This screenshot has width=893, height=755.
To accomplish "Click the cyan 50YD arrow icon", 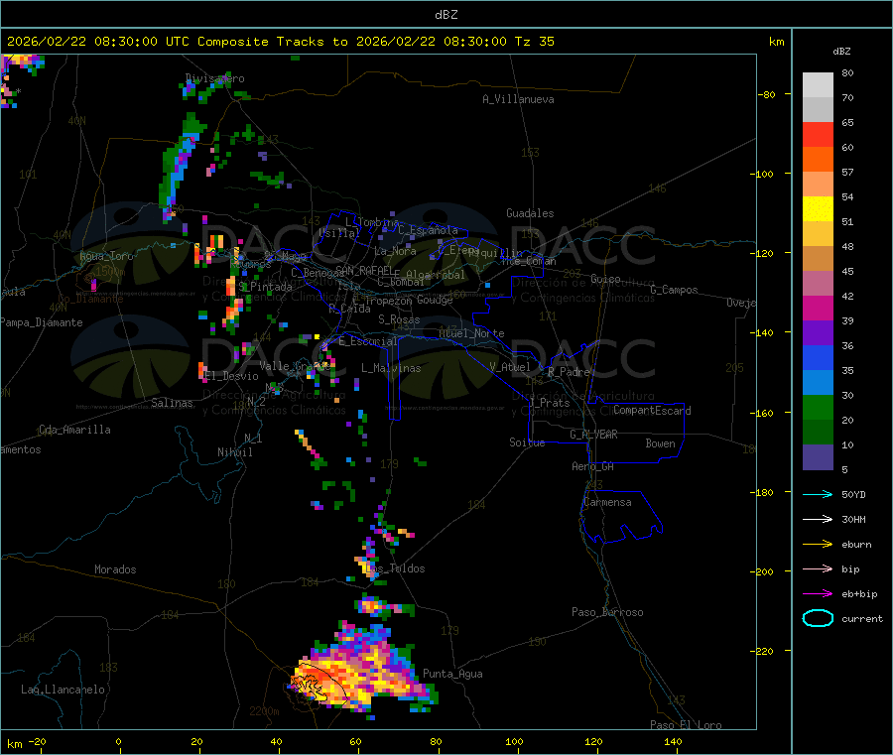I will [818, 494].
